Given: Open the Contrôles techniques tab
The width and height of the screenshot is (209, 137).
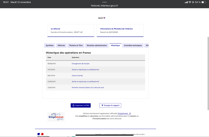Looking at the screenshot, I should click(x=133, y=45).
